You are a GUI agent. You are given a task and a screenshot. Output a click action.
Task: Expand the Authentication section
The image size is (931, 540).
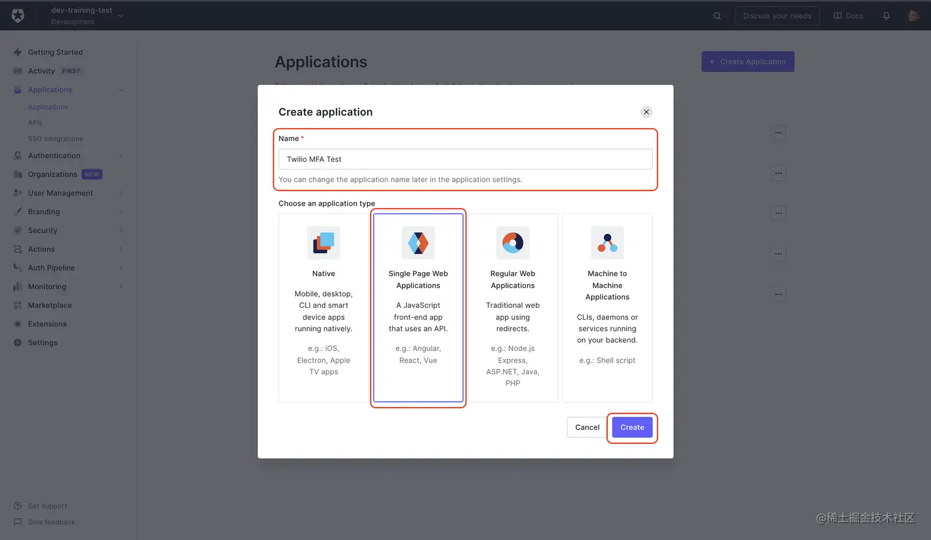click(55, 155)
